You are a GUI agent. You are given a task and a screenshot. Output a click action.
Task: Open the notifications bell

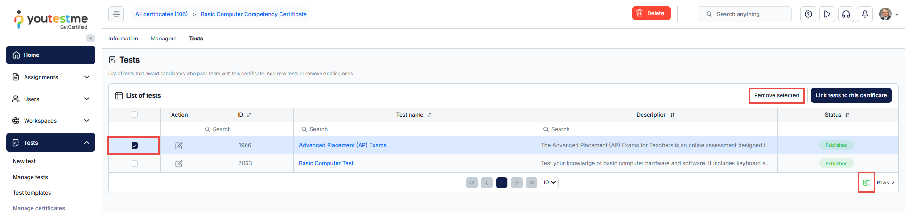[865, 14]
